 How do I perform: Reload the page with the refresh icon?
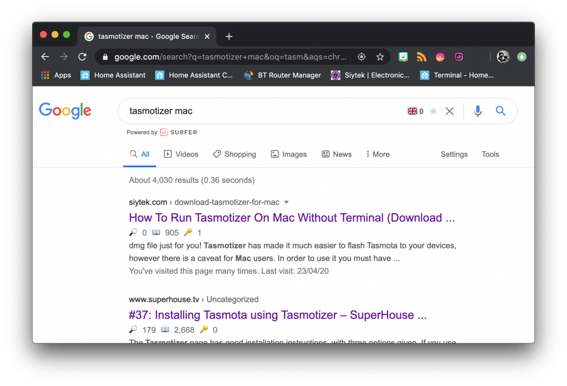[83, 57]
